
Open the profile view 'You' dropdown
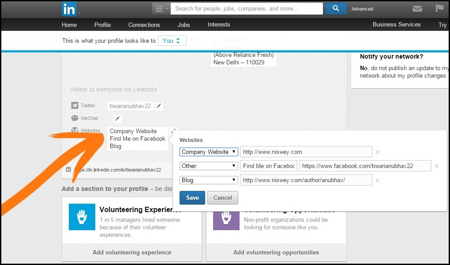[172, 41]
